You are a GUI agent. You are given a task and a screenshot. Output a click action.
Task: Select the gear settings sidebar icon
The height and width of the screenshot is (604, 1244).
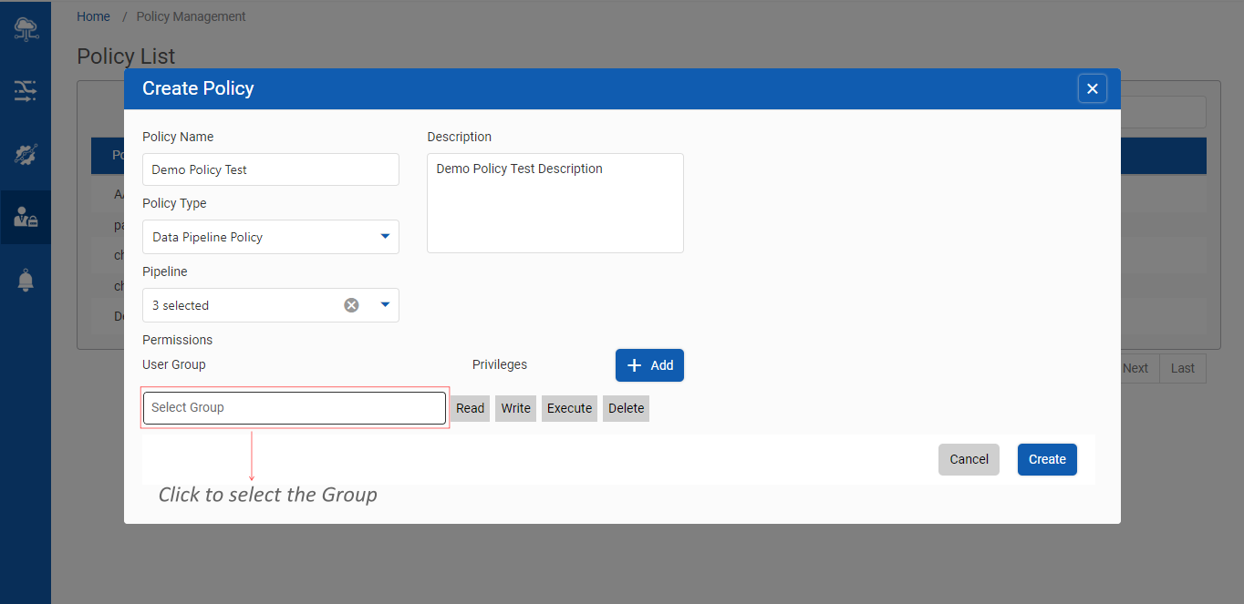point(26,154)
